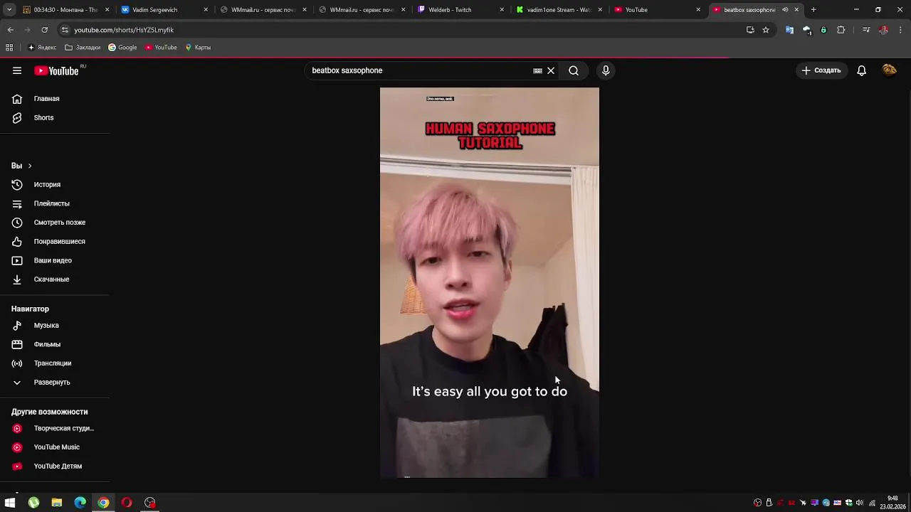The height and width of the screenshot is (512, 911).
Task: Open the Яндекс bookmark
Action: coord(42,48)
